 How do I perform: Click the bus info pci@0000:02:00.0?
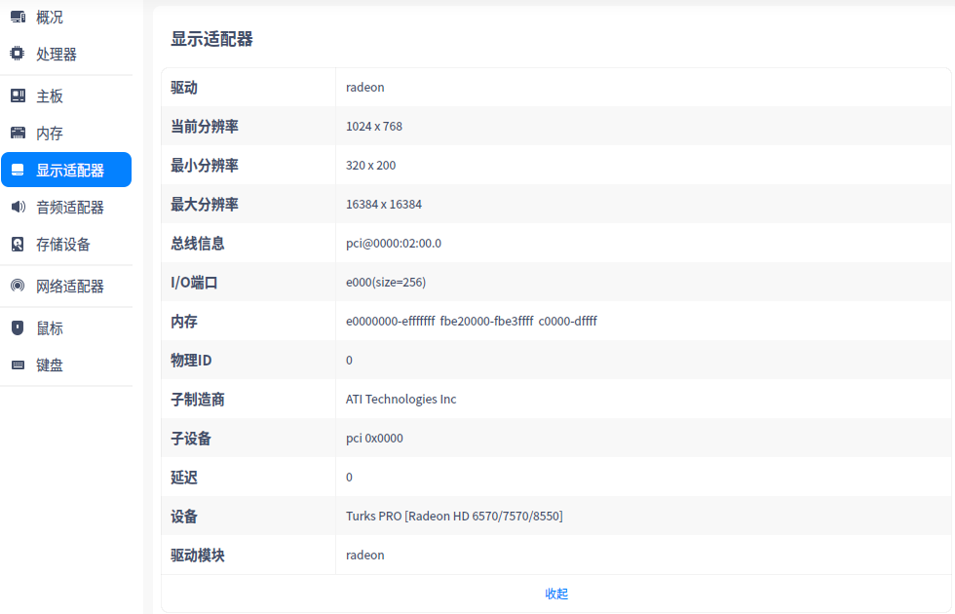(x=394, y=243)
